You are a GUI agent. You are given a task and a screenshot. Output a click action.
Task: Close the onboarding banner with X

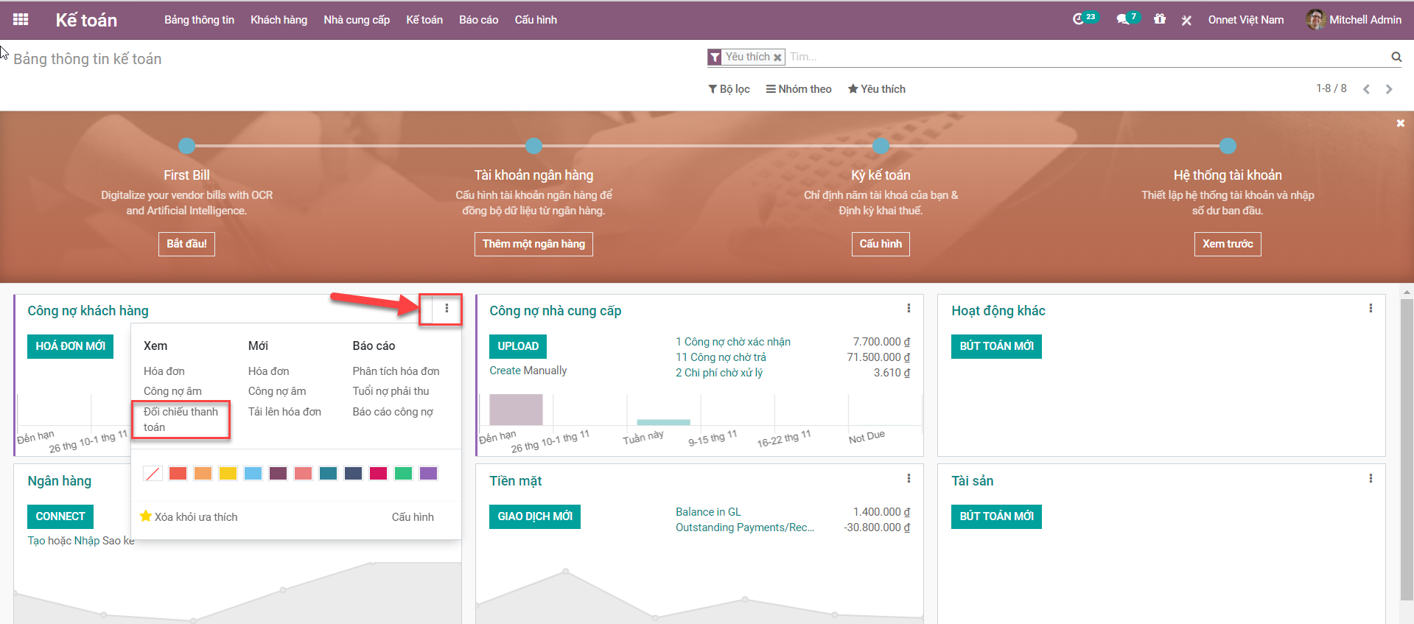point(1400,124)
